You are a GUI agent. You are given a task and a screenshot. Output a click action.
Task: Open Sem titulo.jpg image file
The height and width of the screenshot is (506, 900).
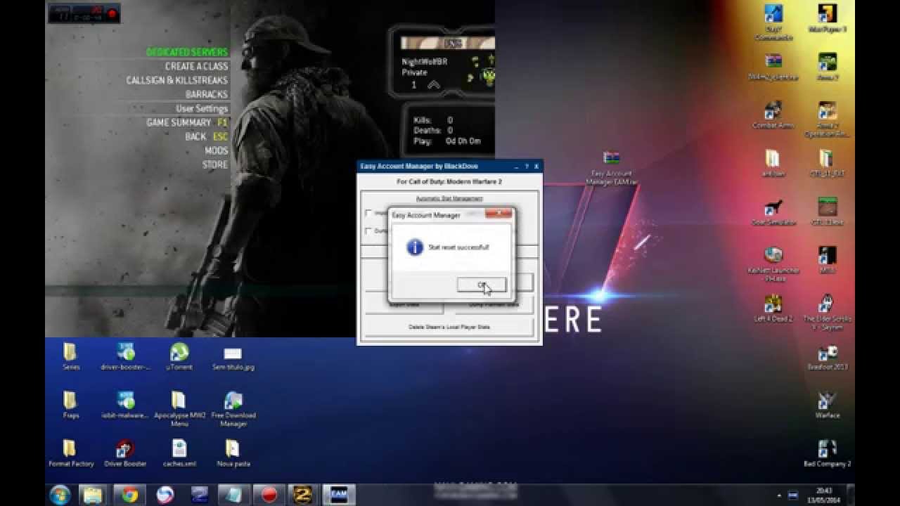(x=233, y=356)
